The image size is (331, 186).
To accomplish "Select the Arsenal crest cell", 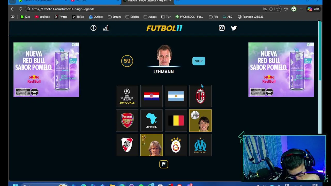I will (127, 121).
